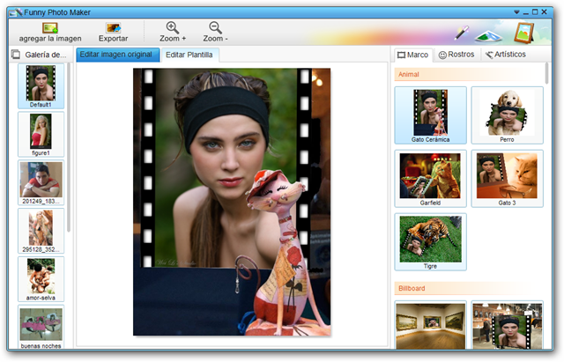Click the Galería de... panel icon
The height and width of the screenshot is (362, 564).
(x=16, y=55)
